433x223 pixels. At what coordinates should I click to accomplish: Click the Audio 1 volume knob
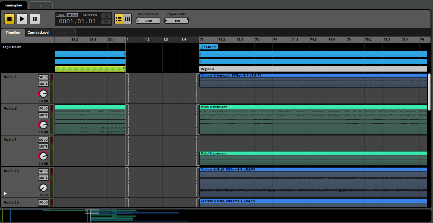[43, 93]
